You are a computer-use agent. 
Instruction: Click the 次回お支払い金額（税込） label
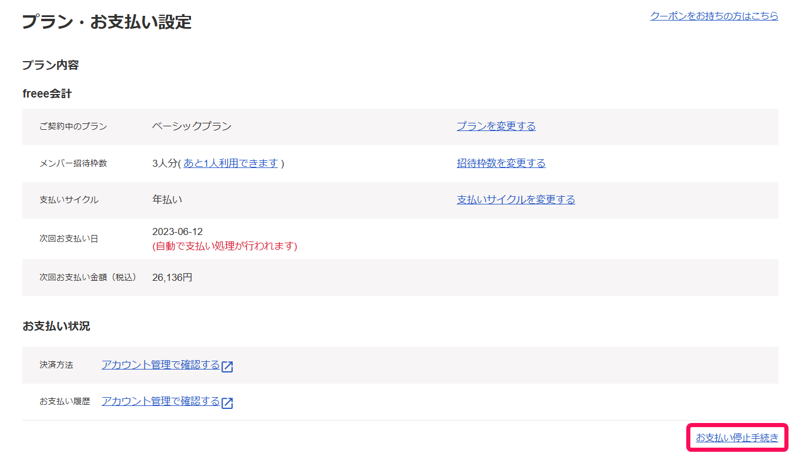[x=88, y=277]
